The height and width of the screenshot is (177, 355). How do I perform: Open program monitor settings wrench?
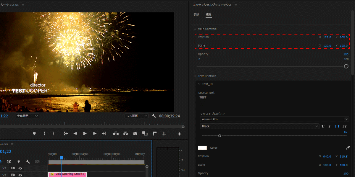coord(154,116)
